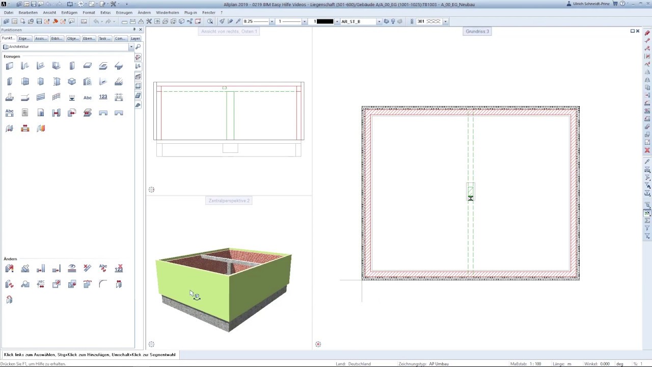Image resolution: width=652 pixels, height=367 pixels.
Task: Select the 123 dimension label tool
Action: [103, 97]
